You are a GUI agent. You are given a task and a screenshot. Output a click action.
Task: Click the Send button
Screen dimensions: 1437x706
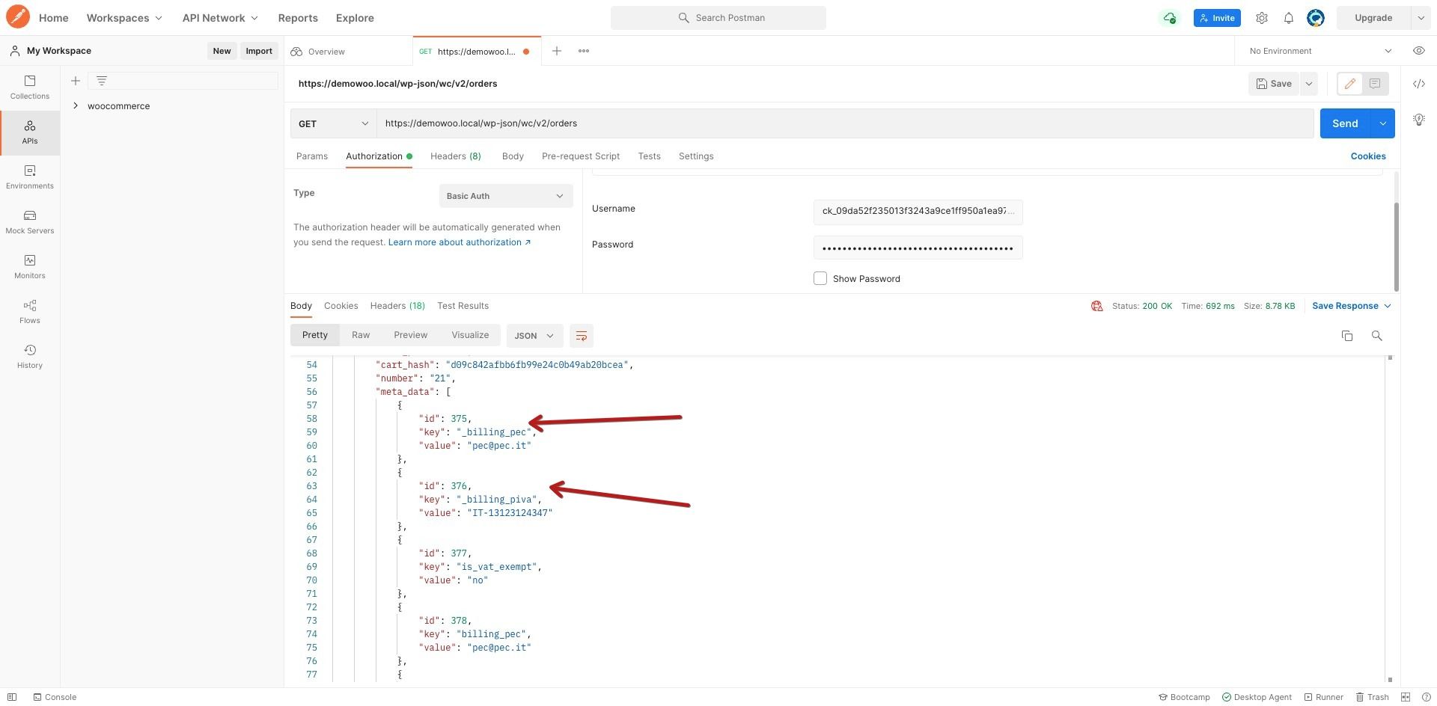(1345, 123)
